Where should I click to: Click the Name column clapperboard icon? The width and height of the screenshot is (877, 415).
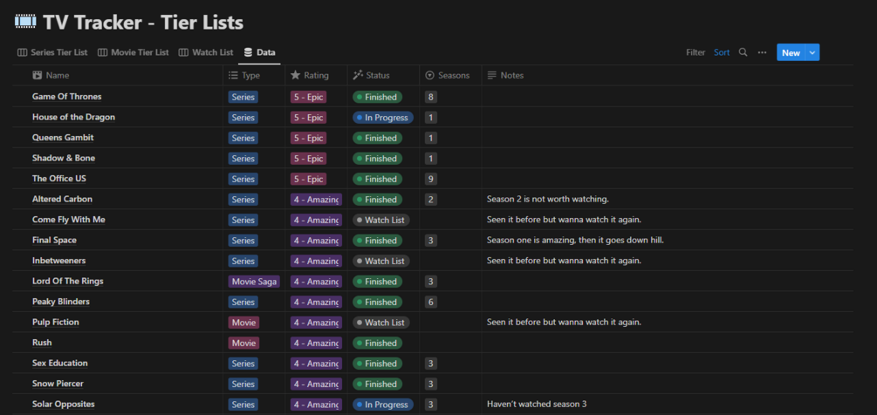pos(38,75)
